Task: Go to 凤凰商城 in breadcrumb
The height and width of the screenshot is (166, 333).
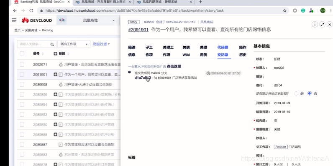Action: [x=31, y=30]
